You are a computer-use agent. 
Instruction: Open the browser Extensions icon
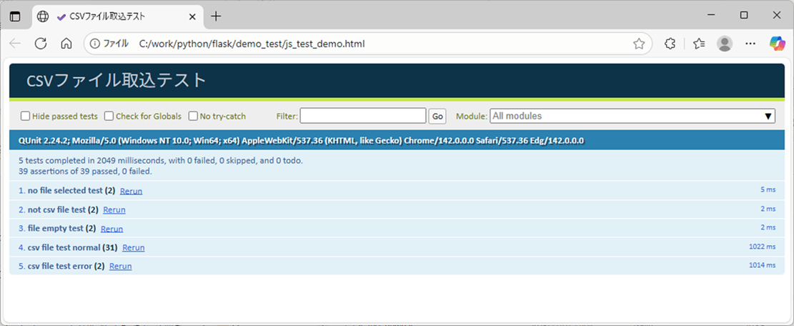coord(670,44)
